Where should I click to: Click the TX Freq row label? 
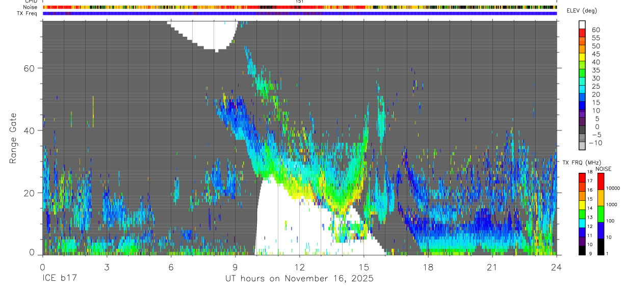click(27, 13)
